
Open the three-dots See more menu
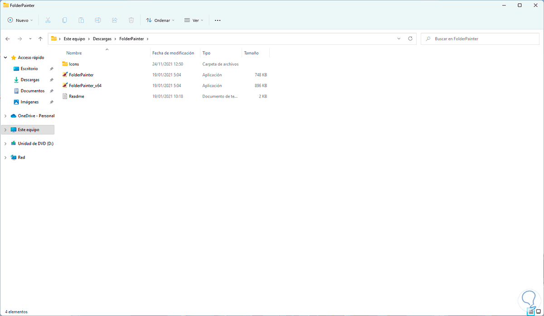coord(218,20)
